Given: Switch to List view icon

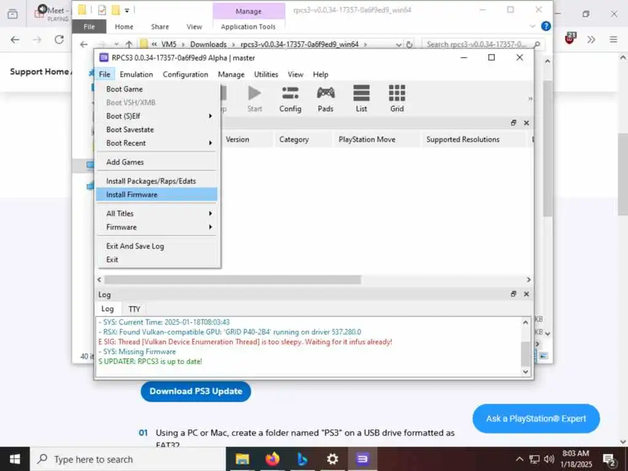Looking at the screenshot, I should 361,99.
